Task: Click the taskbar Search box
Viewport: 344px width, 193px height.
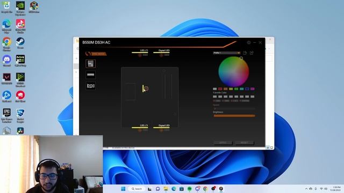Action: pyautogui.click(x=137, y=189)
